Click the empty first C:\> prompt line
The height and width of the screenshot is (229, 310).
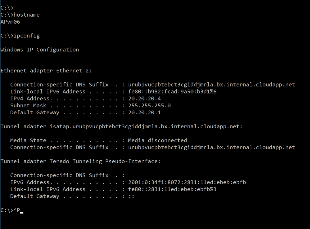pos(7,8)
